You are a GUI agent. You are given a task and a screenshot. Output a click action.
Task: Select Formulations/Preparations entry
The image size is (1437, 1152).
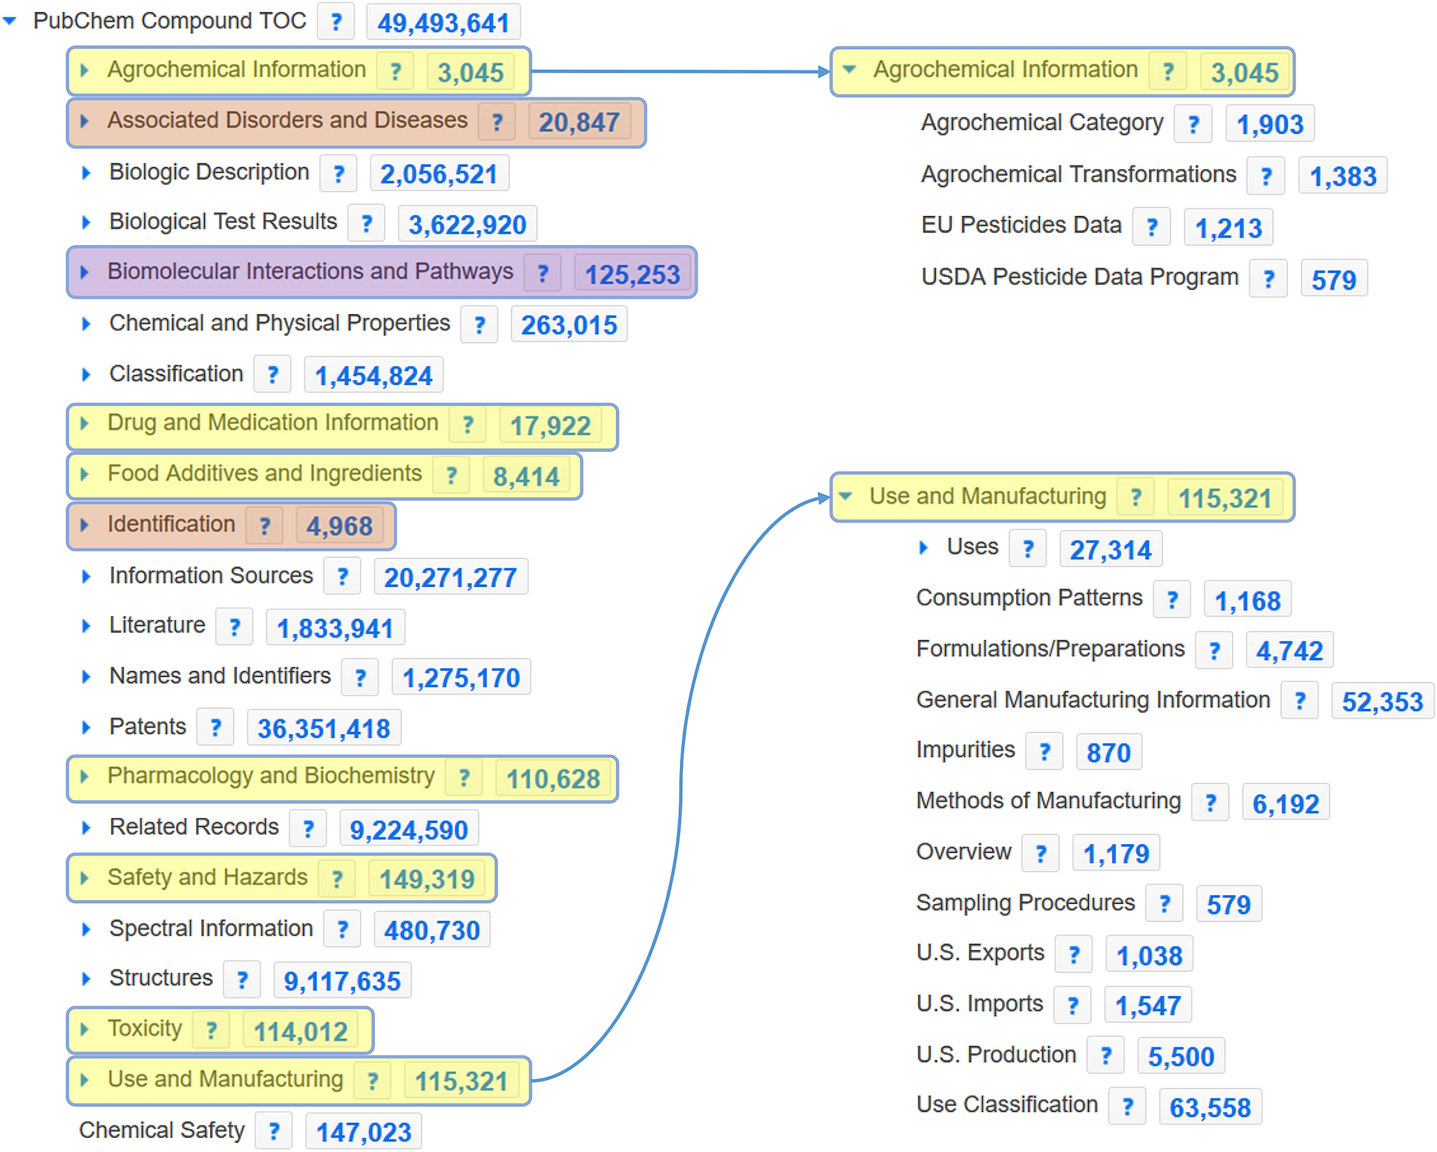[1050, 649]
